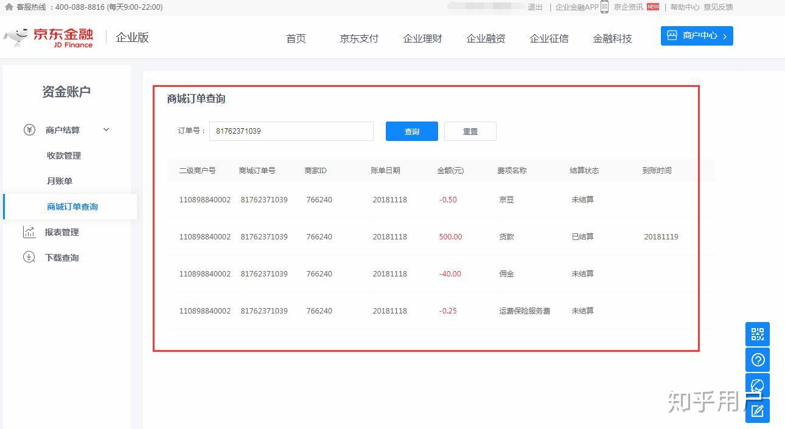The image size is (785, 429).
Task: Click the 商城订单查询 page title
Action: (197, 99)
